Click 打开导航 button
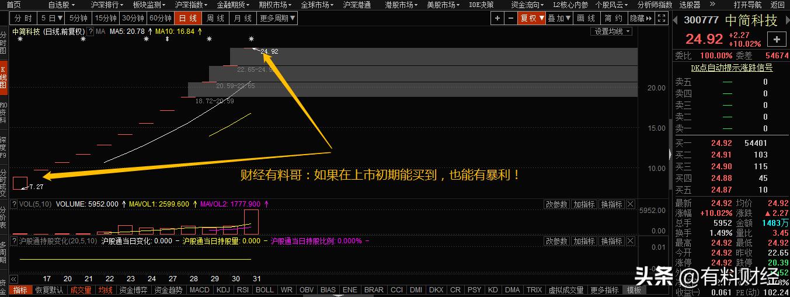The width and height of the screenshot is (790, 297). [747, 5]
